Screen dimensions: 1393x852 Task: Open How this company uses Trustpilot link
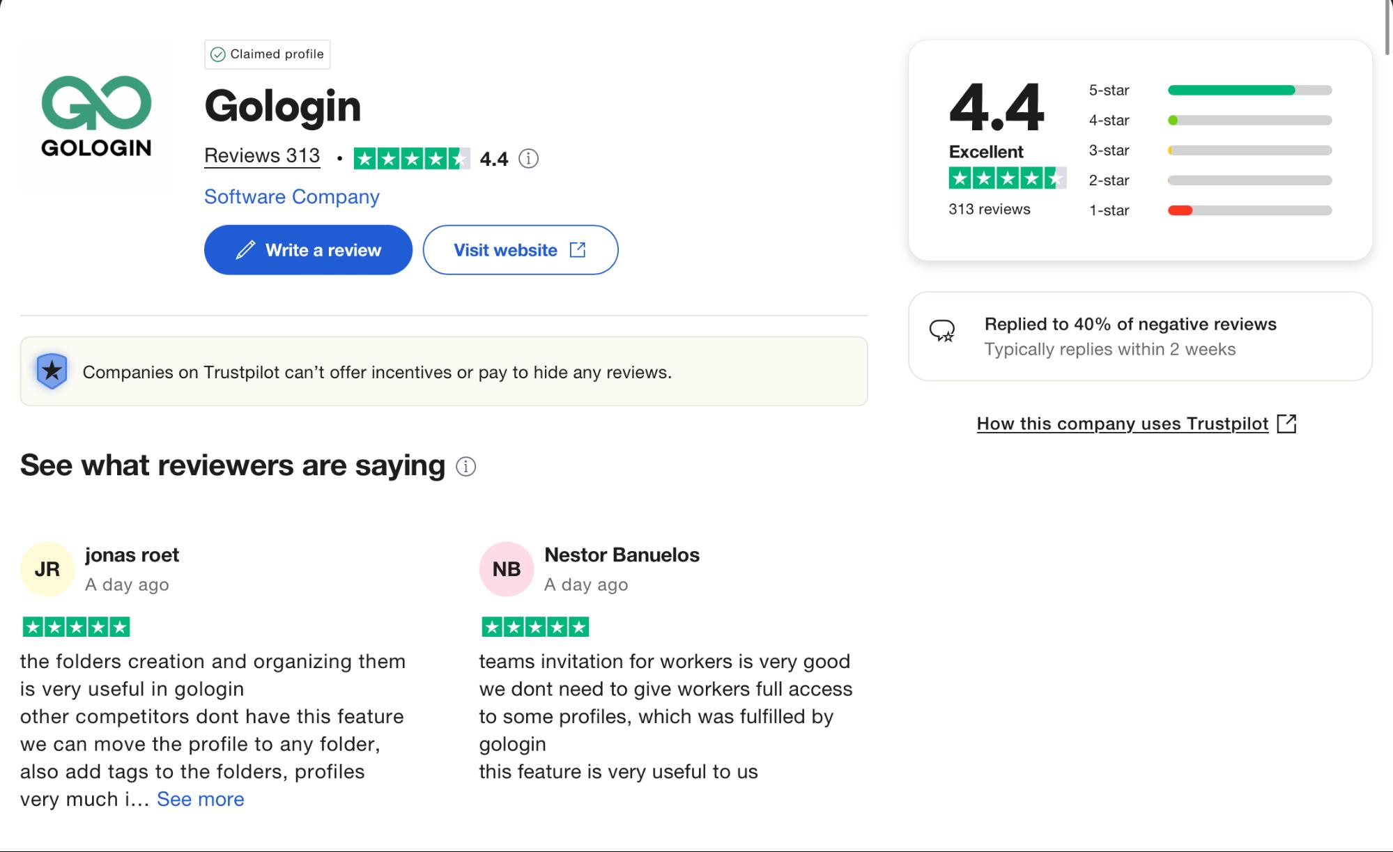coord(1123,424)
